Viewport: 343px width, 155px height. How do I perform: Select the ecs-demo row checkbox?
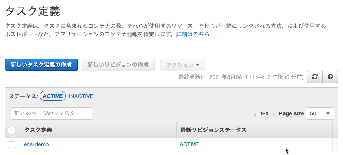click(x=11, y=145)
